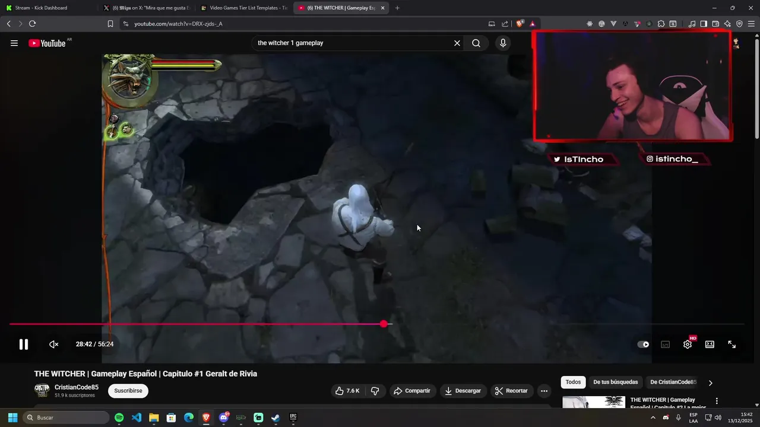Go back with the browser back arrow
The height and width of the screenshot is (427, 760).
[9, 24]
